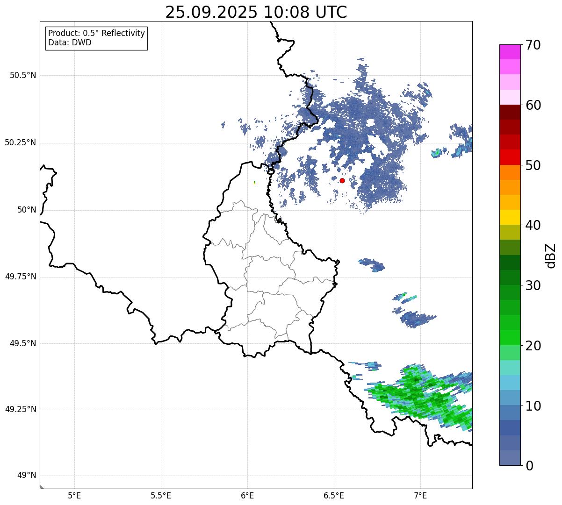Viewport: 562px width, 505px height.
Task: Click the latitude label 49.5°N
Action: pos(23,343)
